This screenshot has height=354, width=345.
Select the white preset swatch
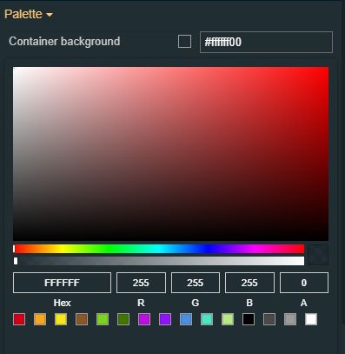pos(311,319)
